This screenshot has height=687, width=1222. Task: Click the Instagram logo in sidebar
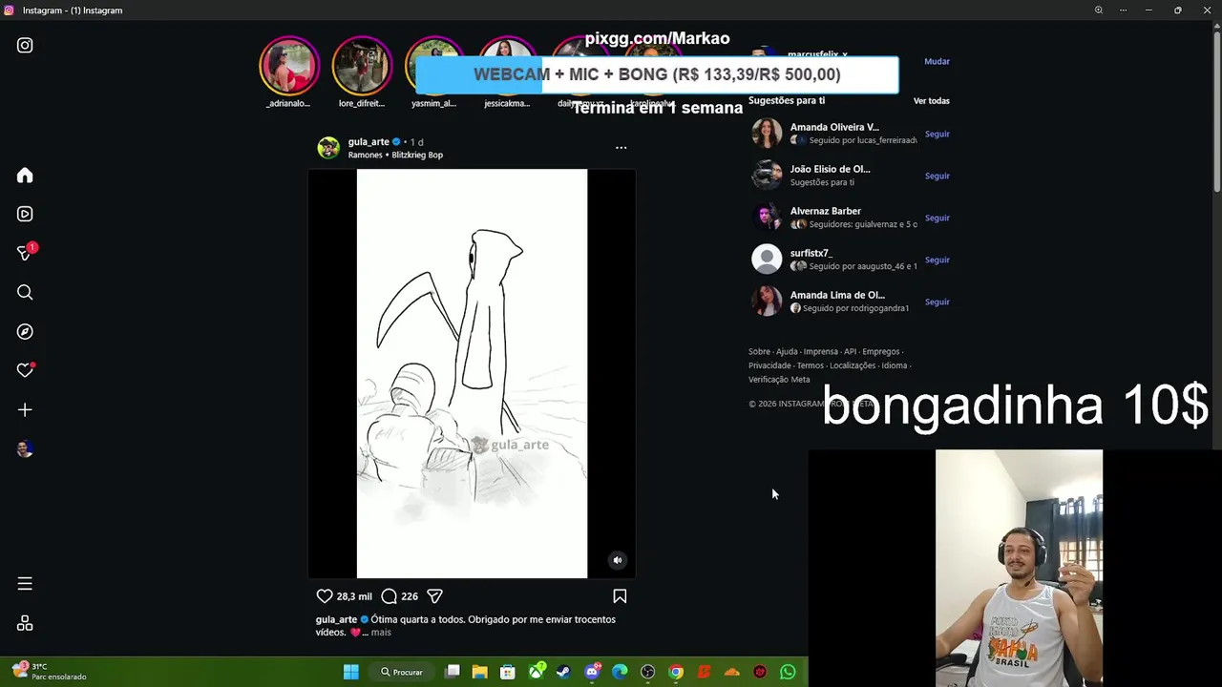pos(25,45)
